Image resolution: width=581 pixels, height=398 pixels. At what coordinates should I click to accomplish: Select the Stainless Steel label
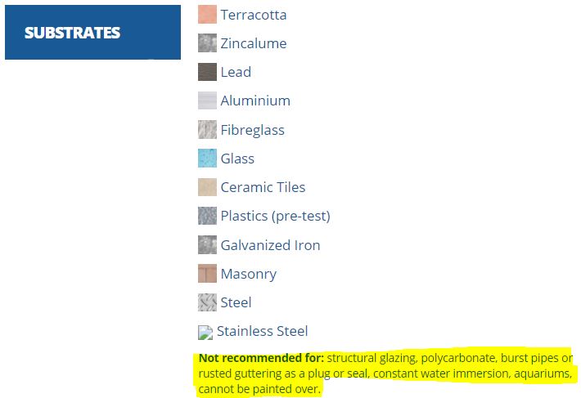pos(263,331)
